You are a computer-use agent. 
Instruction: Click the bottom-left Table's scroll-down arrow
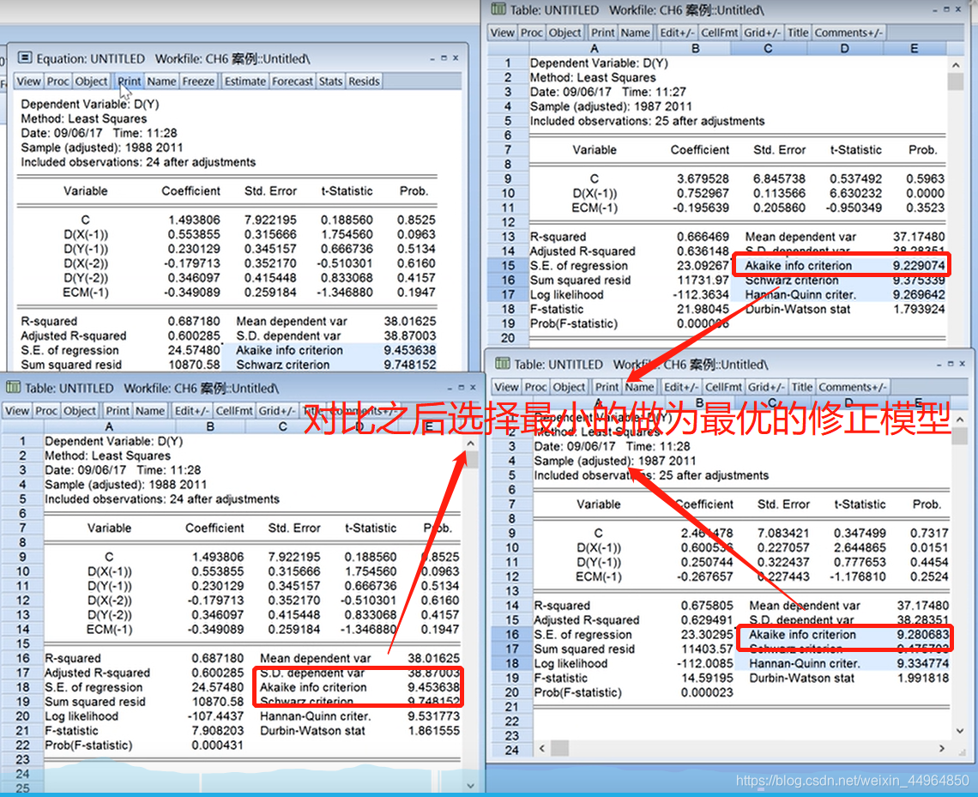click(470, 786)
